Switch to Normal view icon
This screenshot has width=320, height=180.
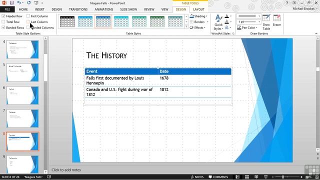[237, 177]
